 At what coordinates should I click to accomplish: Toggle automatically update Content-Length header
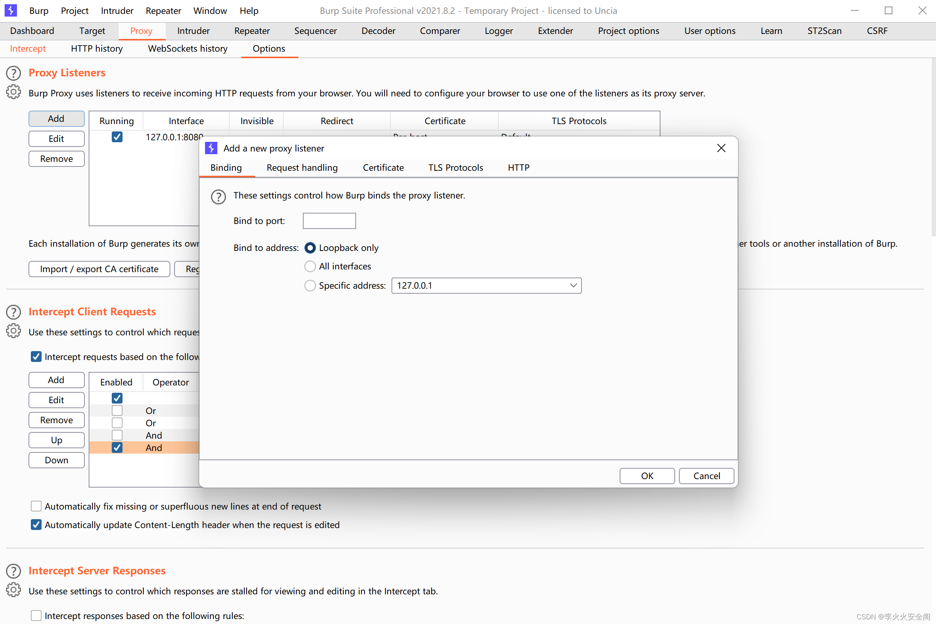click(x=36, y=525)
